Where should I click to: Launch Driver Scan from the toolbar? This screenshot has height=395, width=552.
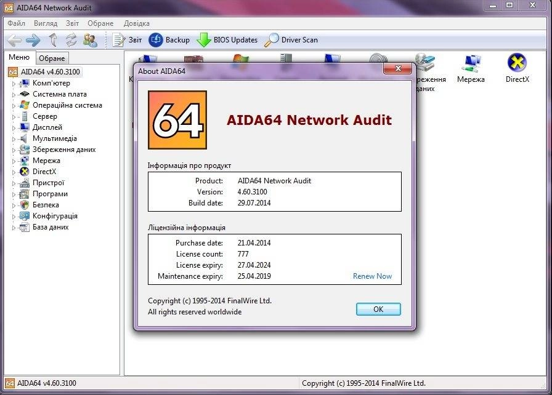(x=291, y=40)
